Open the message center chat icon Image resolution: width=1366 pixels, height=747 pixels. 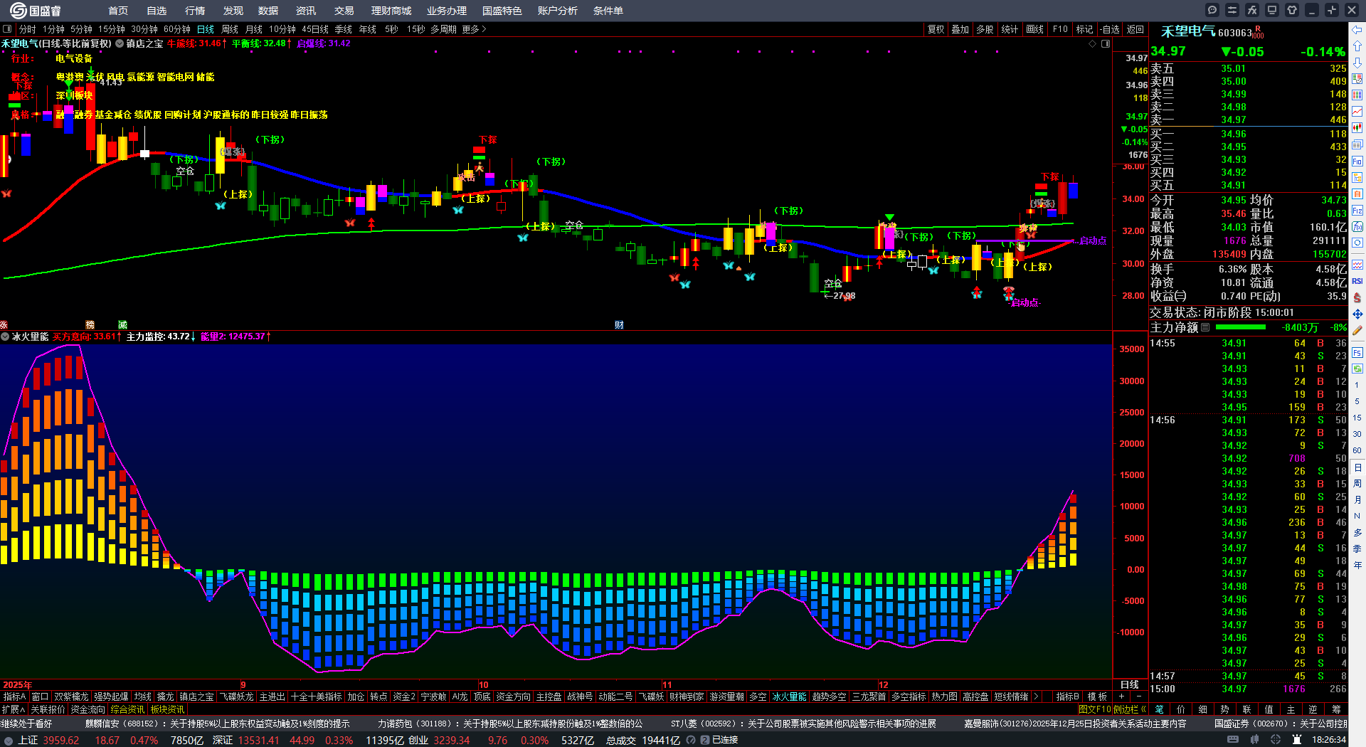coord(1212,10)
